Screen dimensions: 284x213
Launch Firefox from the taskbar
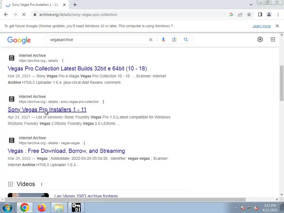42,207
